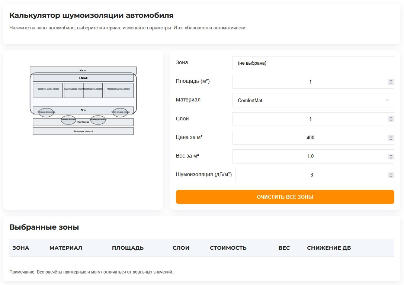Image resolution: width=404 pixels, height=285 pixels.
Task: Select the Капот zone on car diagram
Action: click(83, 70)
